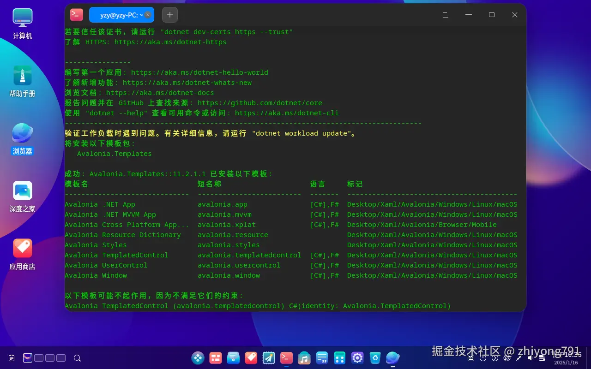Click the 语言 column header
The width and height of the screenshot is (591, 369).
[318, 184]
